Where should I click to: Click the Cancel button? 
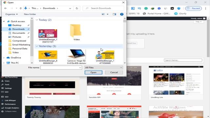[114, 72]
